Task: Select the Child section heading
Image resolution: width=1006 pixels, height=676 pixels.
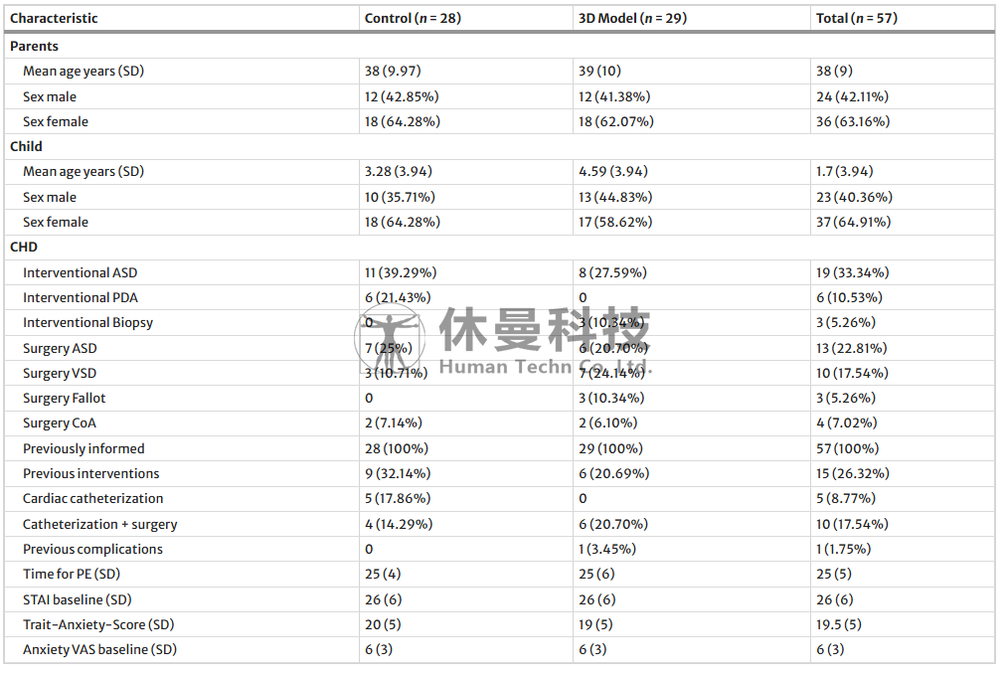Action: [26, 146]
